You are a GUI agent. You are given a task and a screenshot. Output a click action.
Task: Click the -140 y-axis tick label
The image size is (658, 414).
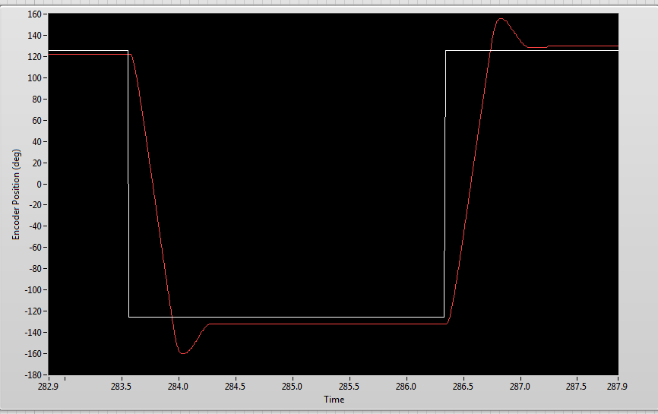coord(33,332)
